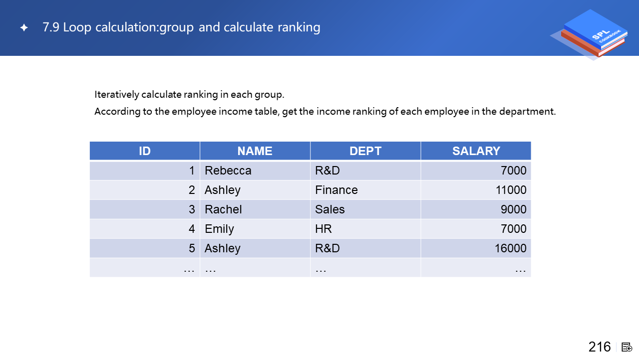Select the slide title about loop calculation
639x359 pixels.
tap(181, 27)
